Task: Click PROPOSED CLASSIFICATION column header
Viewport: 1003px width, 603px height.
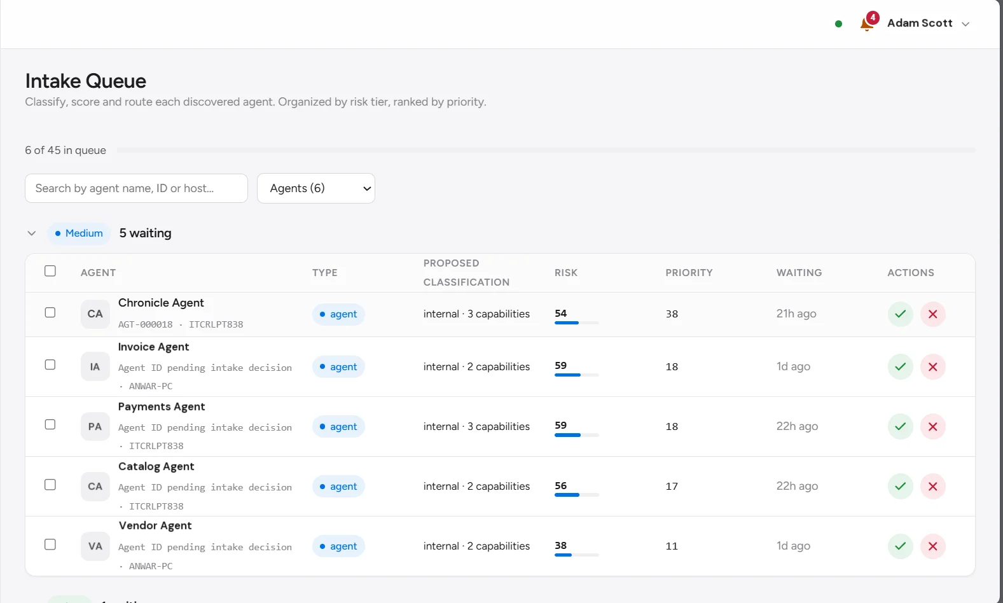Action: [466, 273]
